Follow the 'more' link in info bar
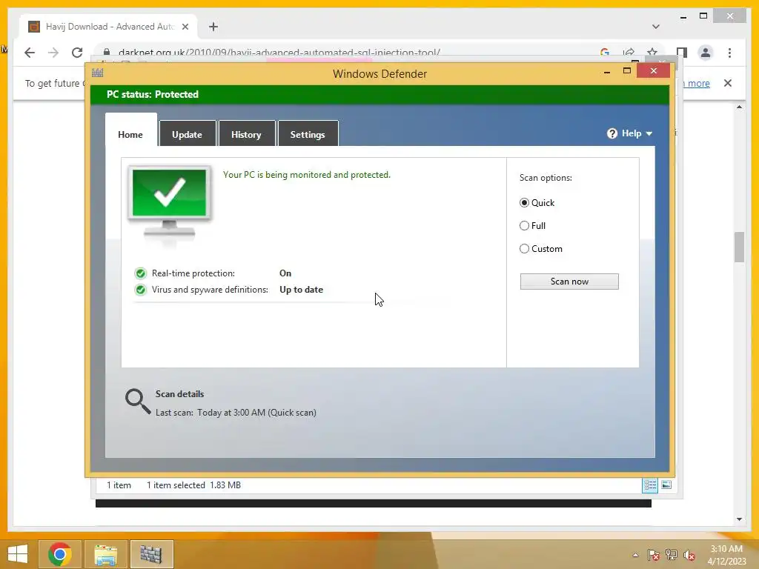Screen dimensions: 759x569 coord(698,83)
